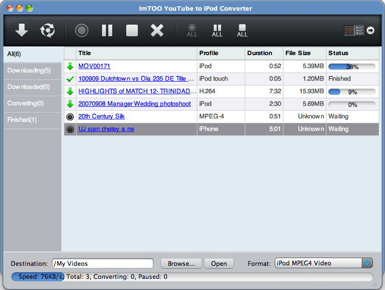
Task: Click the 9% progress bar
Action: [x=352, y=92]
